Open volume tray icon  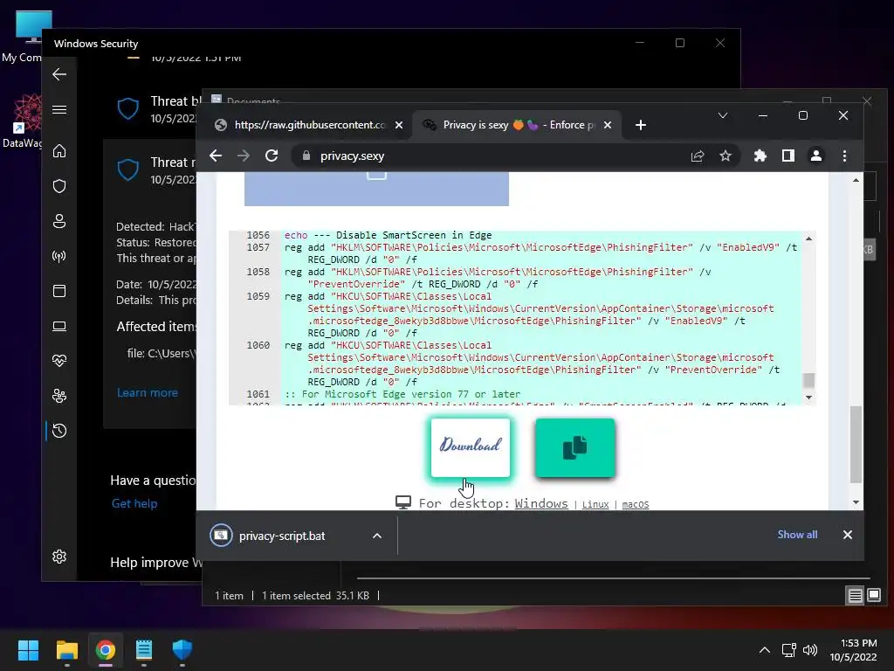pyautogui.click(x=809, y=650)
